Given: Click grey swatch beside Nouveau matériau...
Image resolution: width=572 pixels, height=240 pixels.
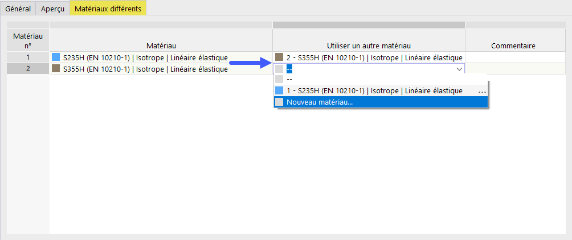Looking at the screenshot, I should [279, 102].
